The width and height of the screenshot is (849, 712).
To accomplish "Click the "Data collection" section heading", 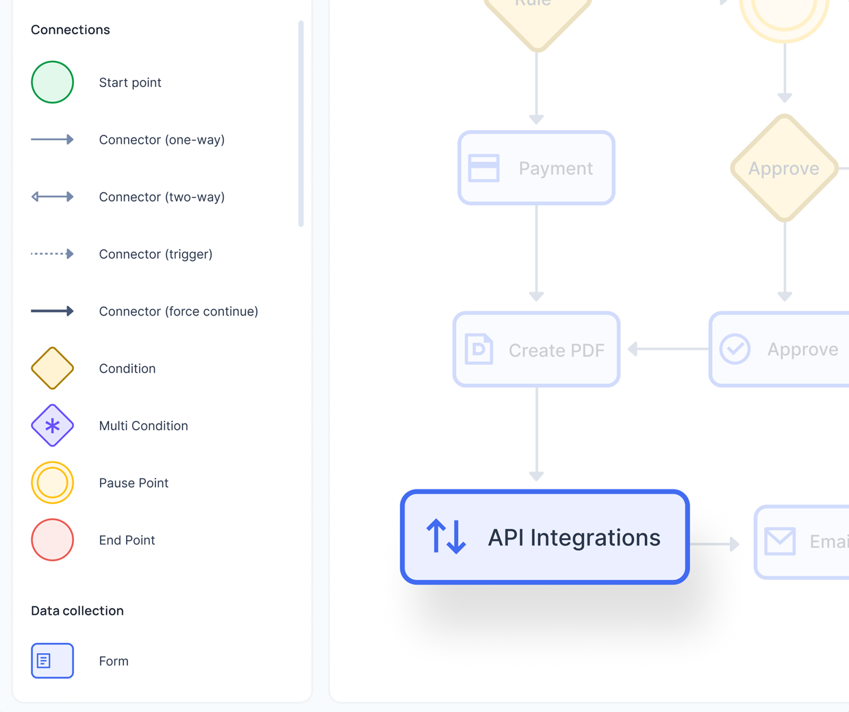I will (77, 611).
